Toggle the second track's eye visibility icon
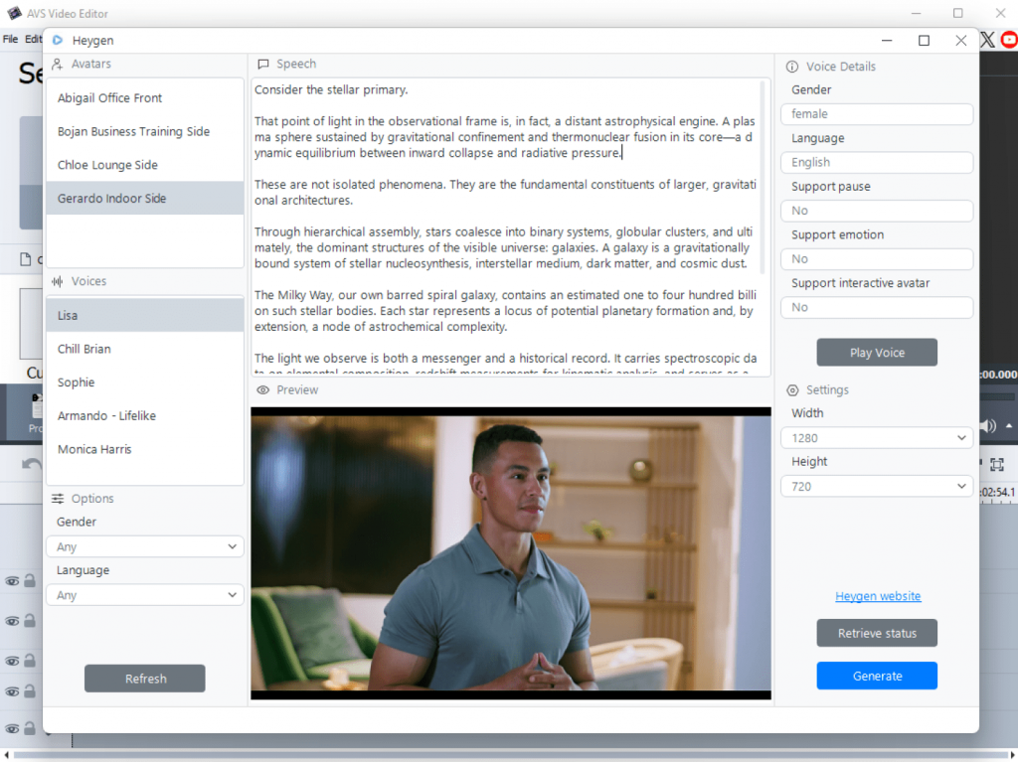The height and width of the screenshot is (762, 1018). (12, 621)
